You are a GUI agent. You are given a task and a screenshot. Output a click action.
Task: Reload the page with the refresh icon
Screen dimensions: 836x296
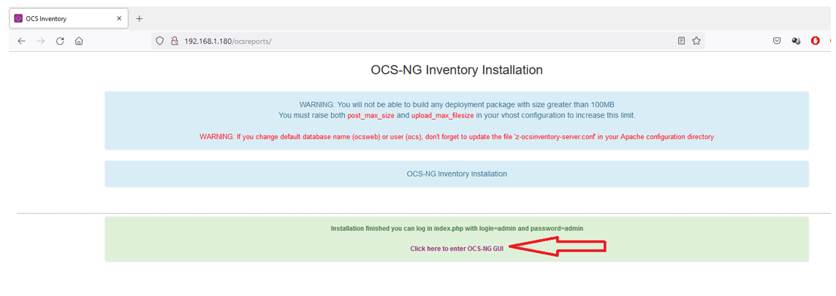pyautogui.click(x=60, y=41)
